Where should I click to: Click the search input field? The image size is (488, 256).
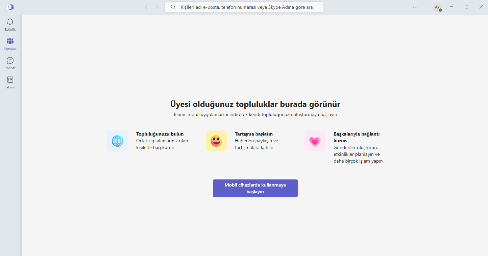point(243,7)
